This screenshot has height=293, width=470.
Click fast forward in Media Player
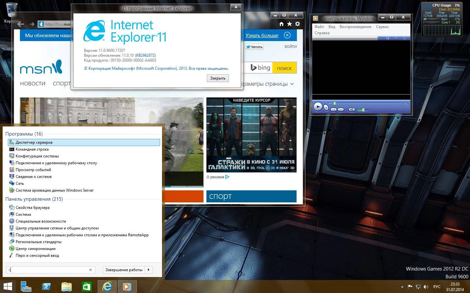click(x=406, y=103)
